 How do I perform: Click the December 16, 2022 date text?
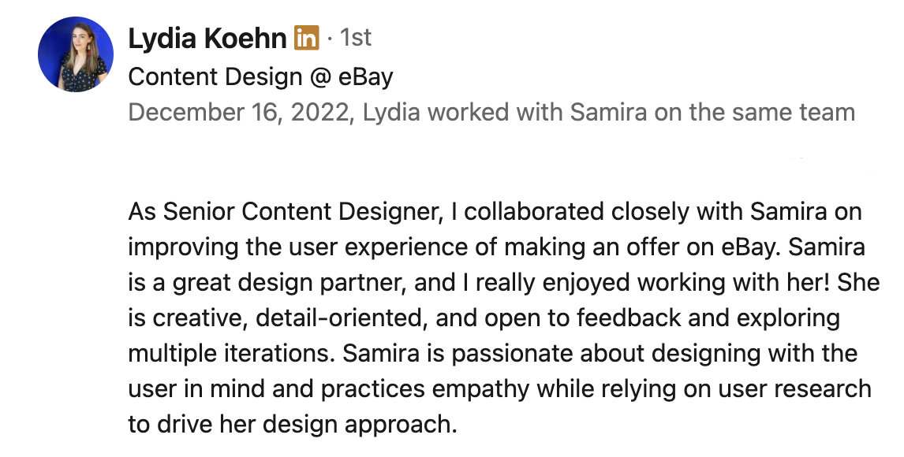click(x=239, y=112)
